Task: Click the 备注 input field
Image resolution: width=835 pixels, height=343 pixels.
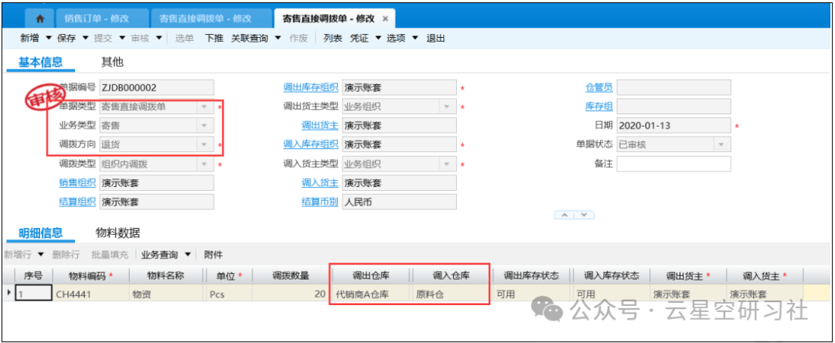Action: point(673,164)
